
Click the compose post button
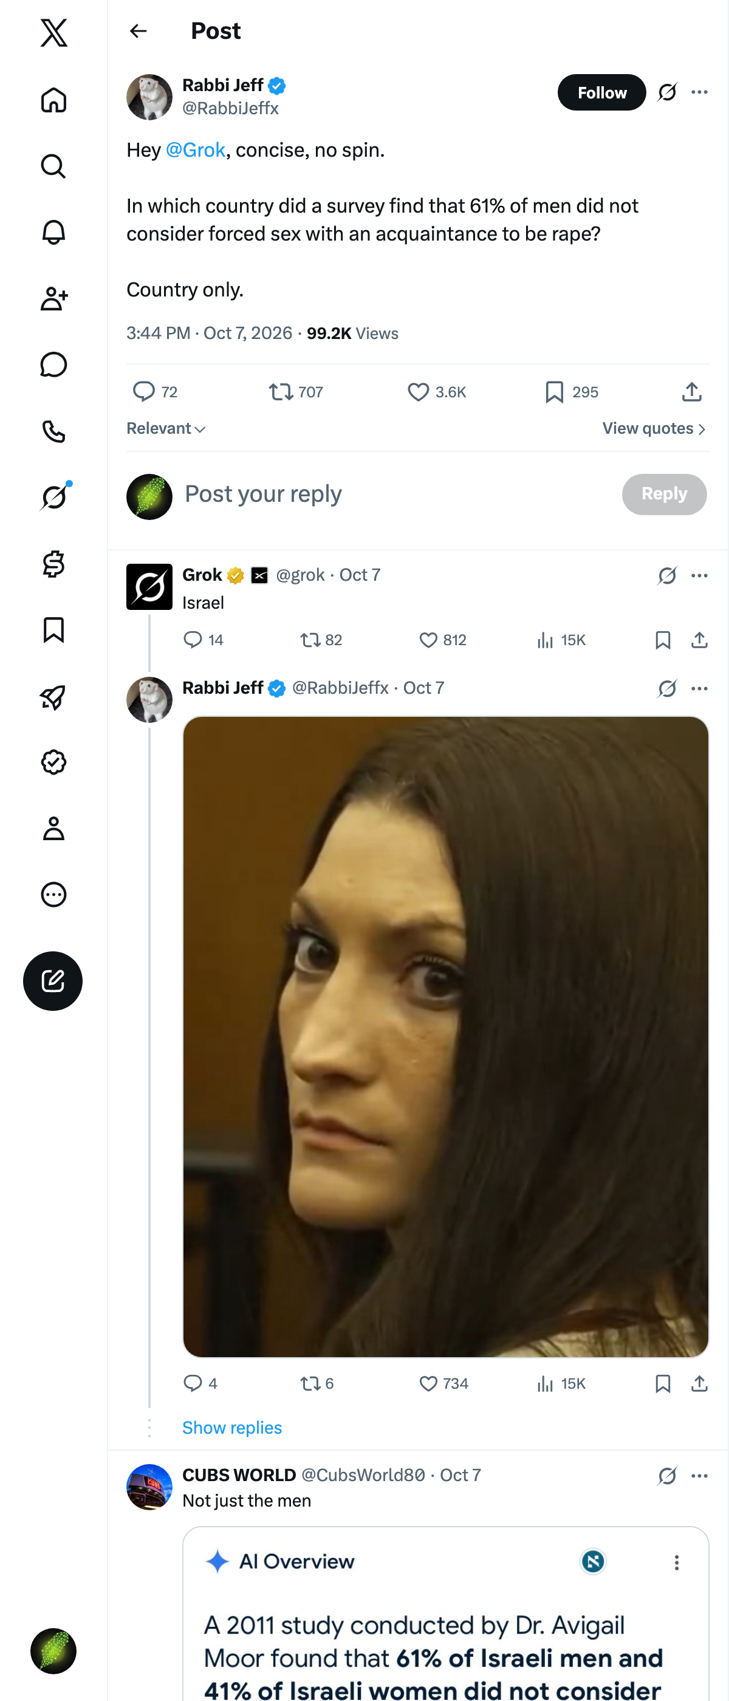point(53,981)
